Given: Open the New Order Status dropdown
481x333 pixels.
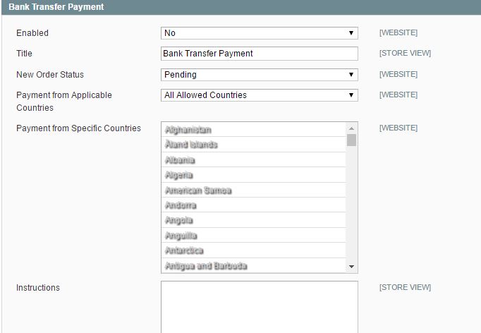Looking at the screenshot, I should [x=260, y=75].
